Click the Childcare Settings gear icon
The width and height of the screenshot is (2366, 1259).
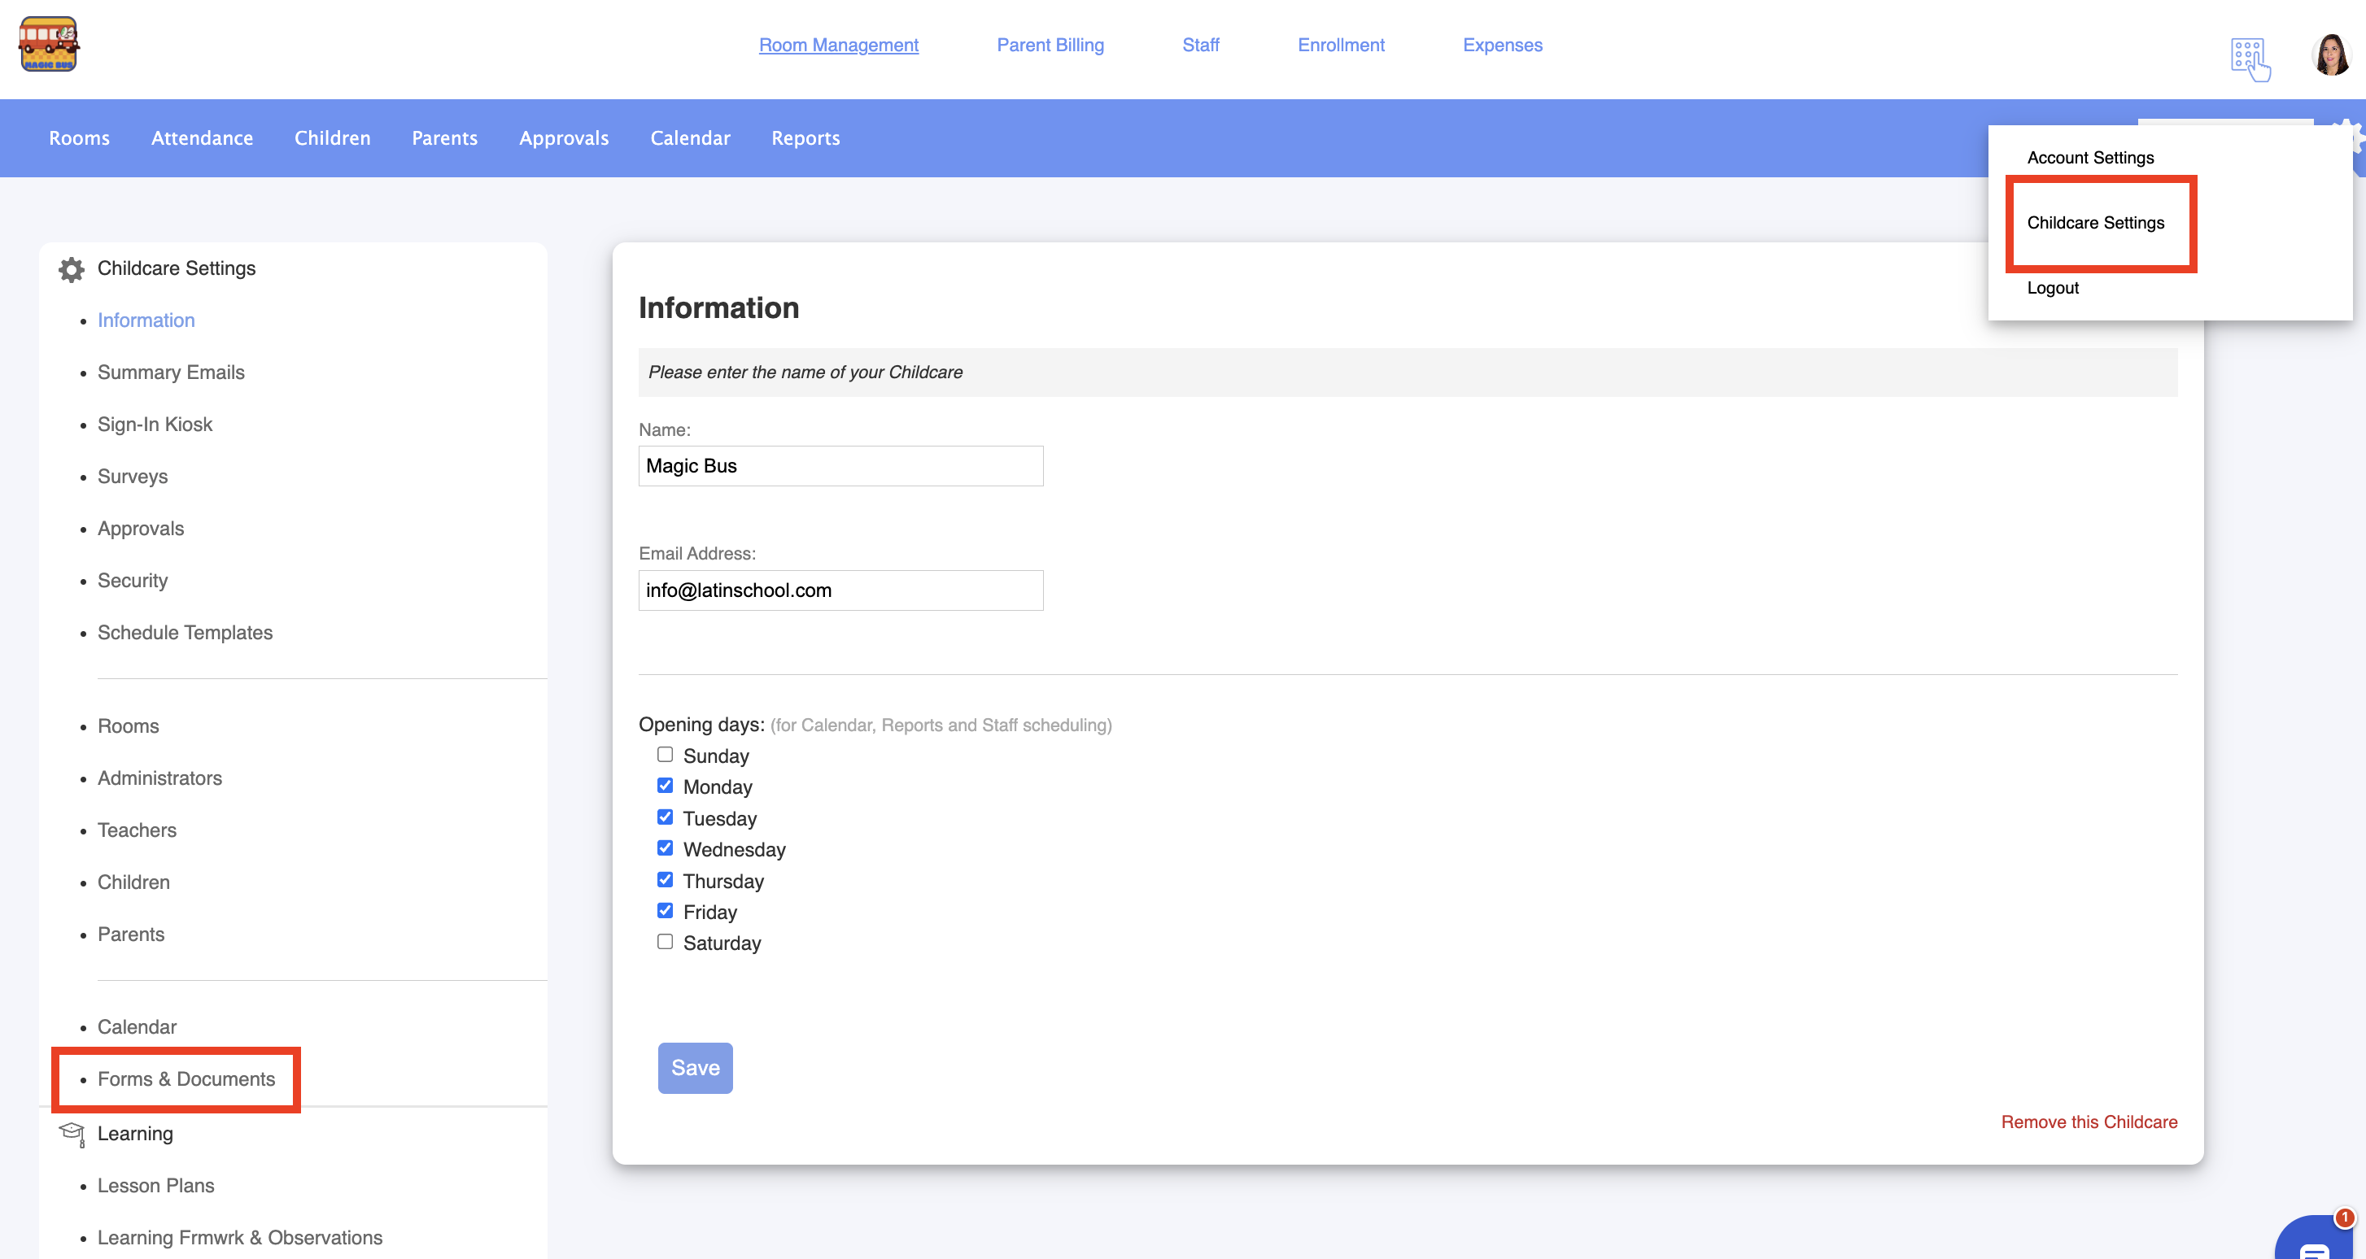coord(71,269)
